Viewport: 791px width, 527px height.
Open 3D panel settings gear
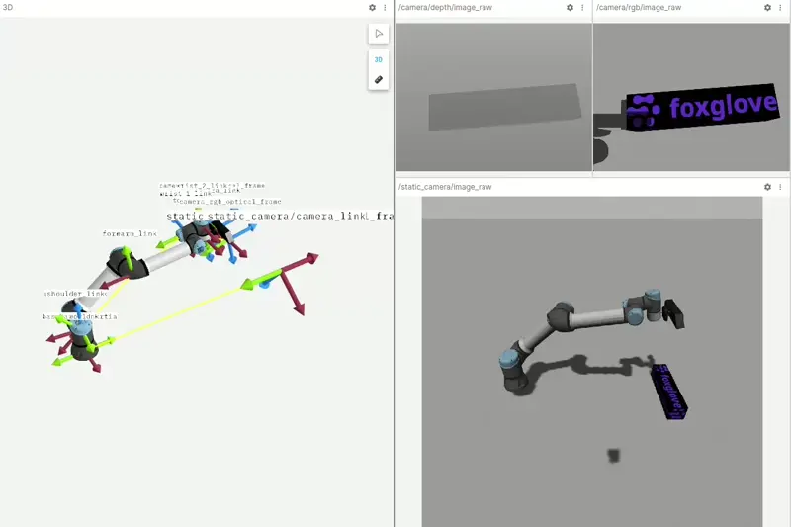click(372, 7)
